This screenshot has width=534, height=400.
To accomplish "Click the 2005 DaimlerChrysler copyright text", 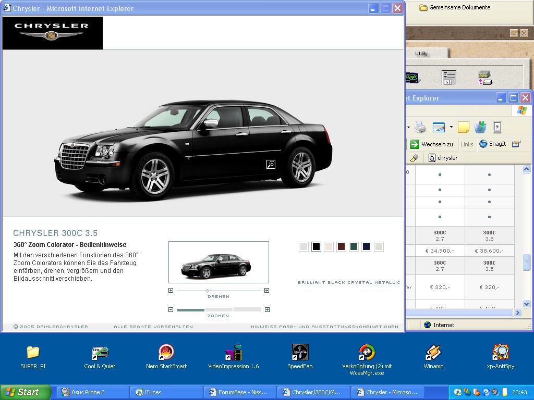I will point(51,327).
